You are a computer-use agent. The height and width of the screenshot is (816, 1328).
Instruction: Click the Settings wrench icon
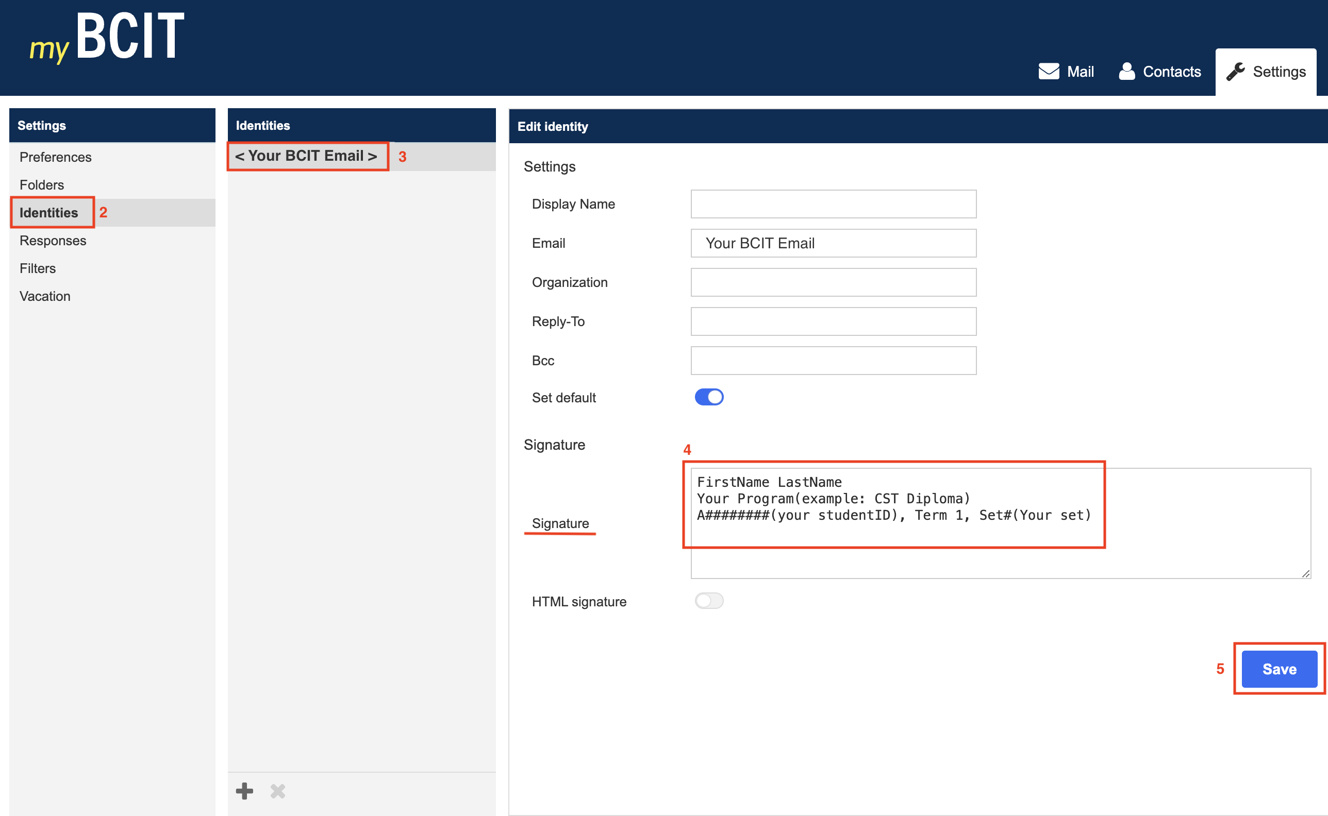(1235, 71)
